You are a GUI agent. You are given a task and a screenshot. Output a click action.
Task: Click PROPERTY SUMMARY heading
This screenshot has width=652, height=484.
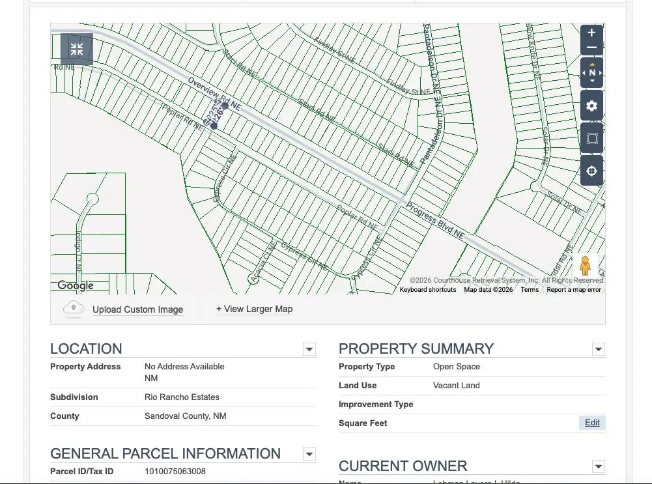pos(416,349)
